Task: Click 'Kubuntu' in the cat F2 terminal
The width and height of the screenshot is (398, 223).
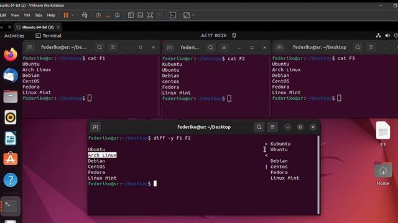Action: pyautogui.click(x=172, y=64)
